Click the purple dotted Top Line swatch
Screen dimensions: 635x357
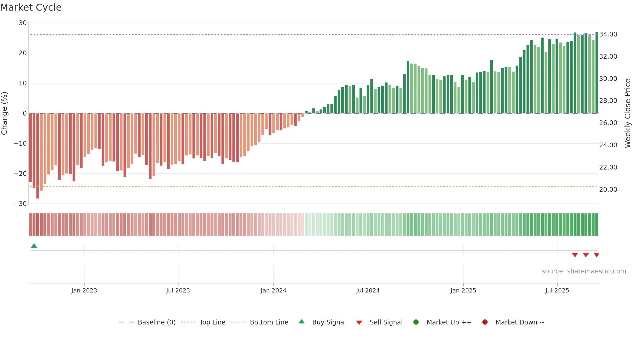[x=188, y=322]
